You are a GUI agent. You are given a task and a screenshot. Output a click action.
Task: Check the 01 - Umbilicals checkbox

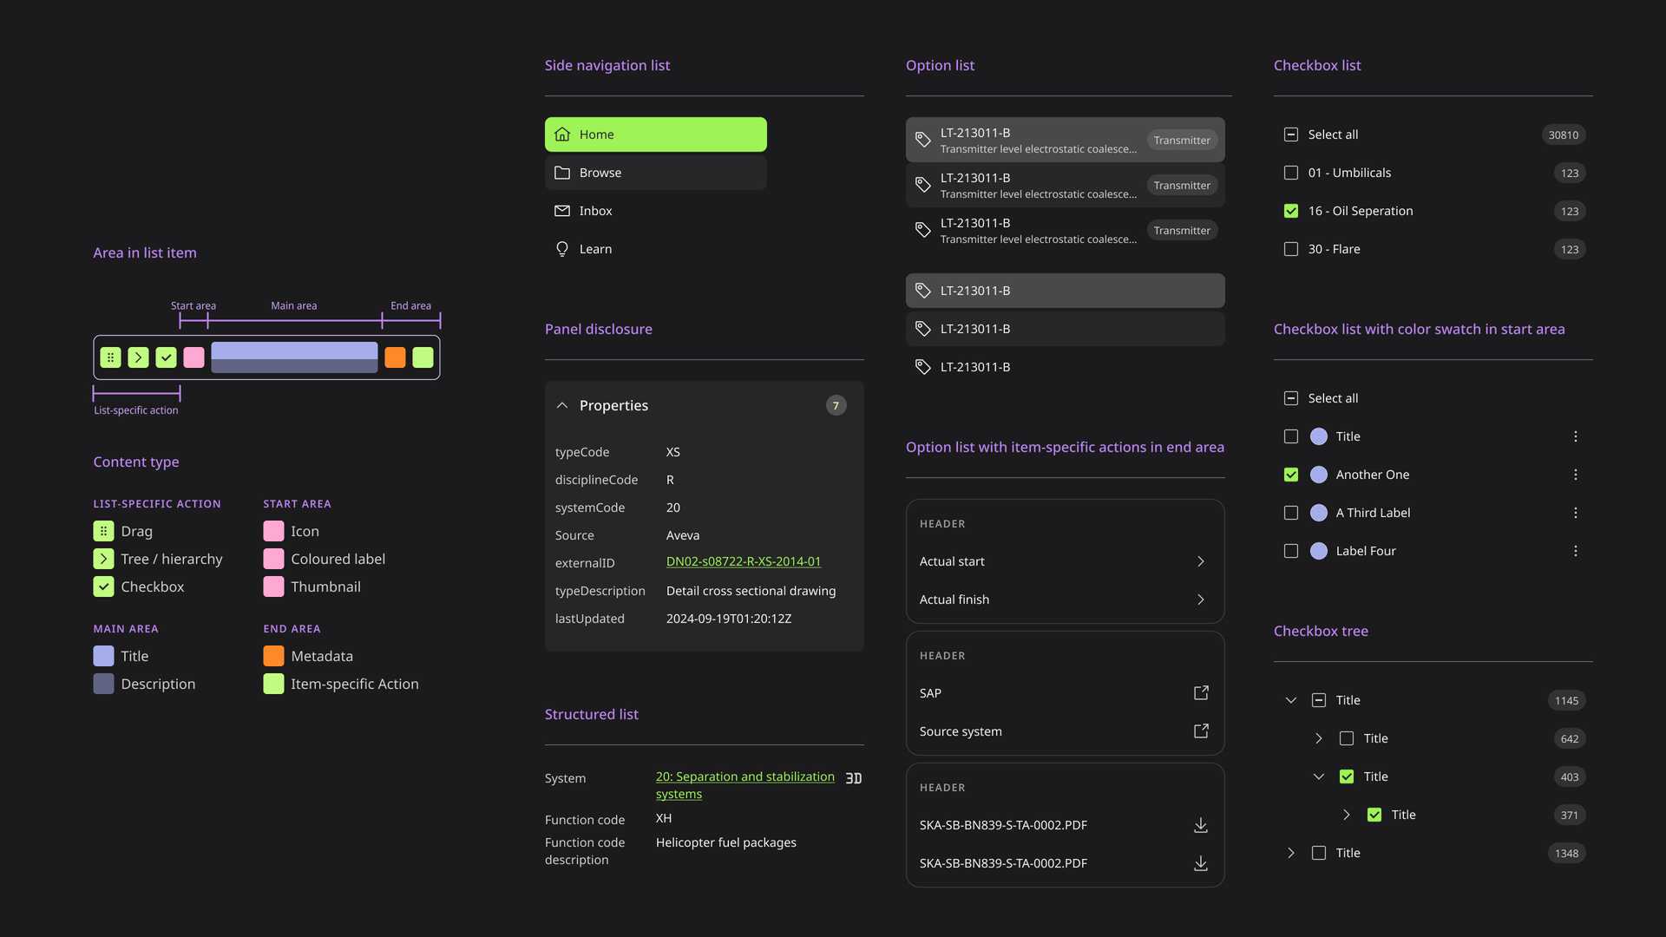[1291, 173]
